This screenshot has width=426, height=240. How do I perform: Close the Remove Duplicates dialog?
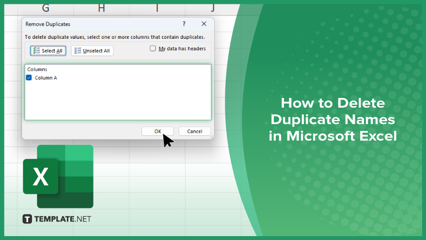[x=204, y=24]
